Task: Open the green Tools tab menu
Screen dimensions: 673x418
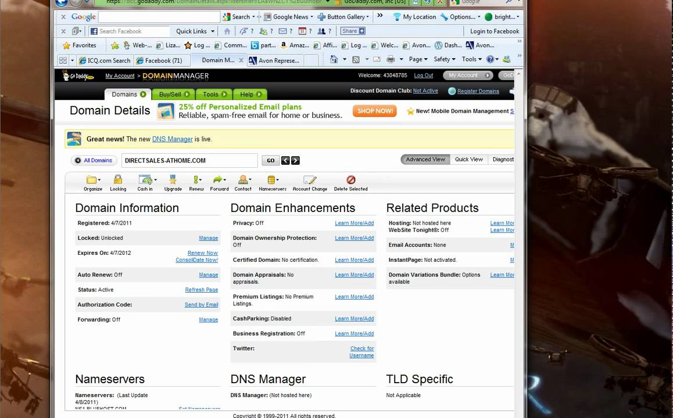Action: tap(214, 94)
